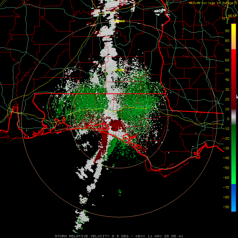This screenshot has height=238, width=238.
Task: Click the STORM RELATIVE VELOCITY caption text
Action: click(x=82, y=236)
